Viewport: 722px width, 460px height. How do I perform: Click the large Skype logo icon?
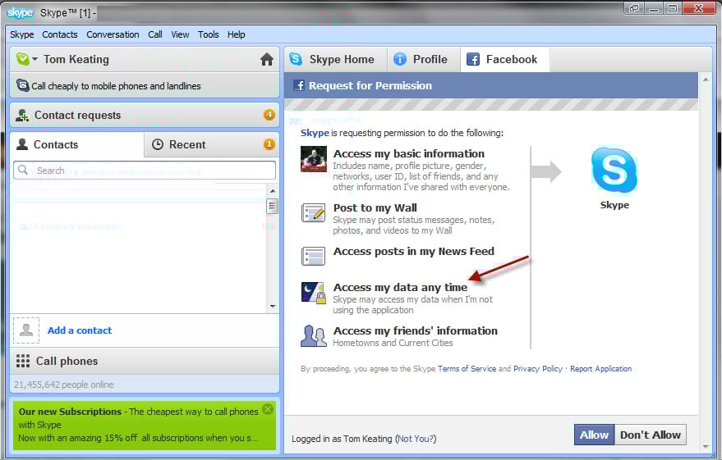[x=614, y=171]
